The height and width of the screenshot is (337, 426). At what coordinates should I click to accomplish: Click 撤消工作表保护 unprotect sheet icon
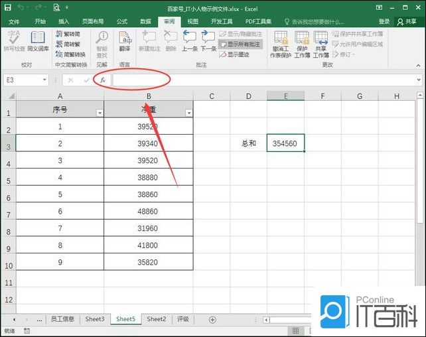click(281, 44)
